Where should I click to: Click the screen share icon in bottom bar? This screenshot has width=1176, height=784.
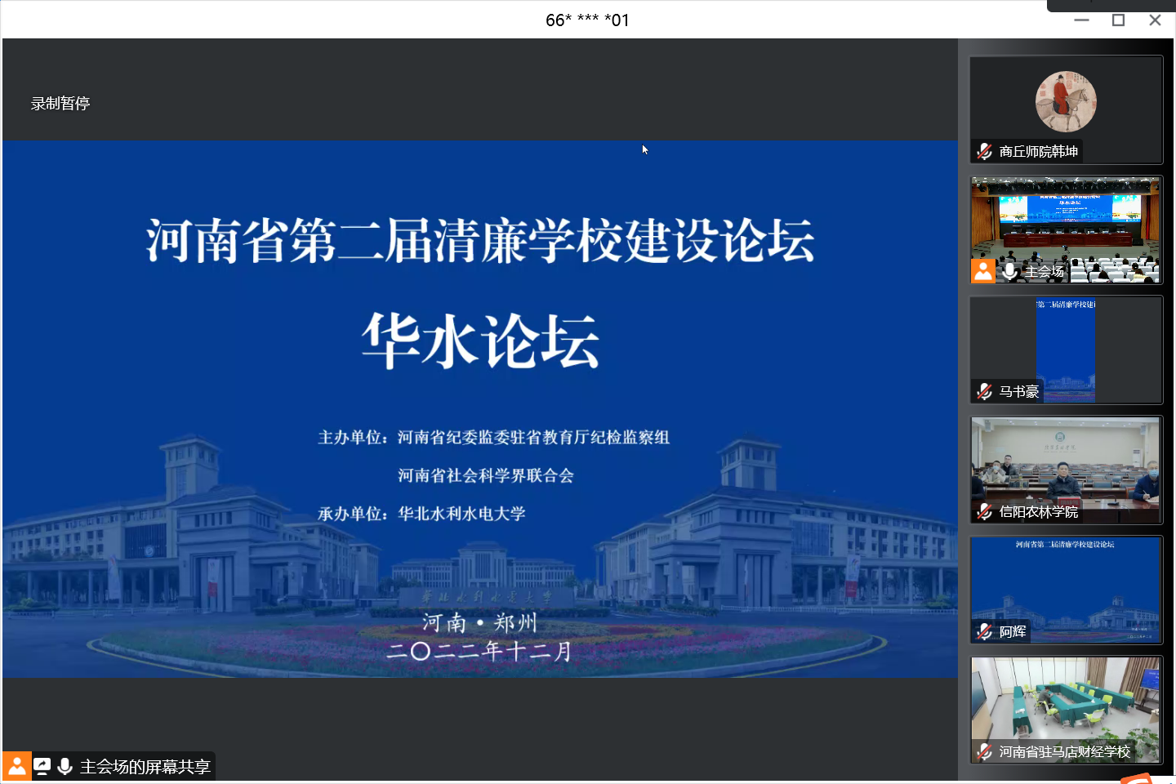tap(42, 767)
